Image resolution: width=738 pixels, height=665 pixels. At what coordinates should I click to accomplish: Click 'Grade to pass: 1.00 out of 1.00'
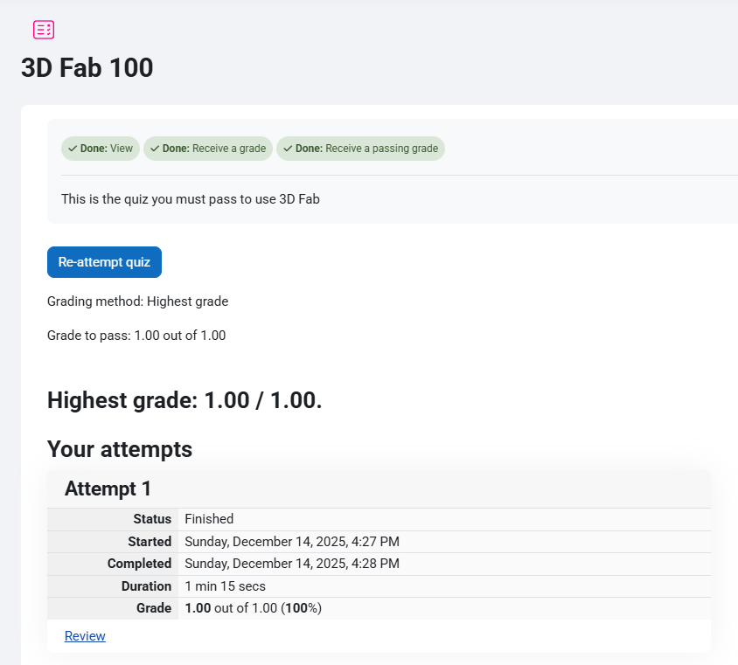[136, 336]
